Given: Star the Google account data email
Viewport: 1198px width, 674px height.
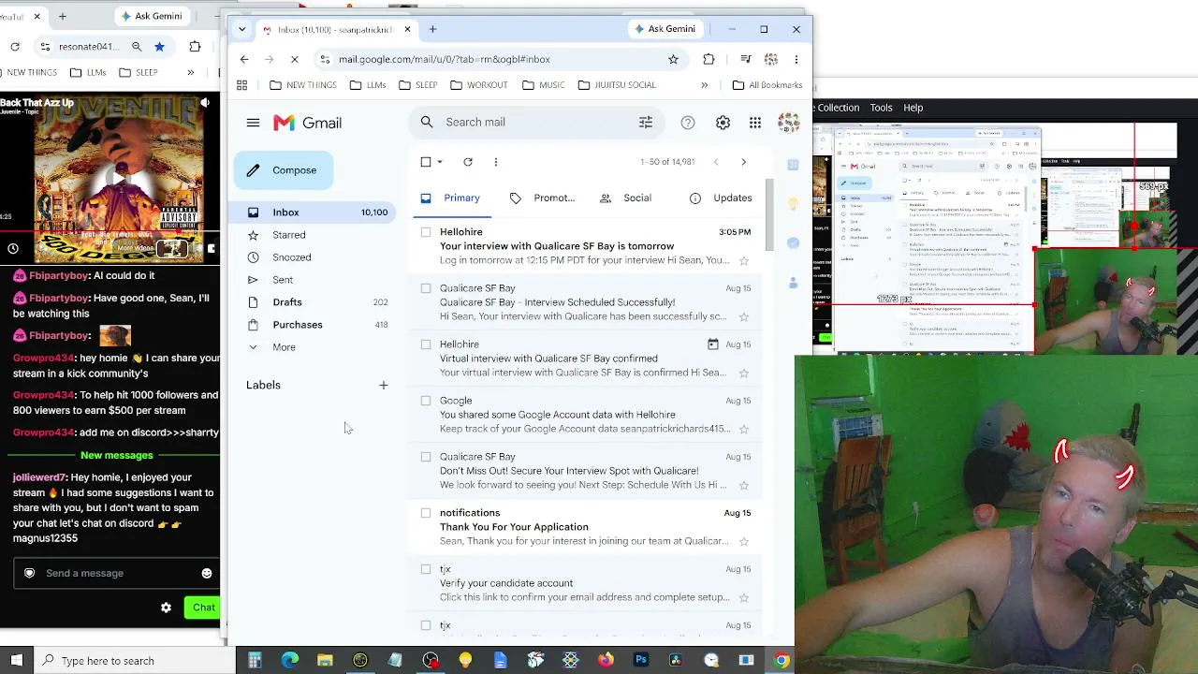Looking at the screenshot, I should point(744,429).
